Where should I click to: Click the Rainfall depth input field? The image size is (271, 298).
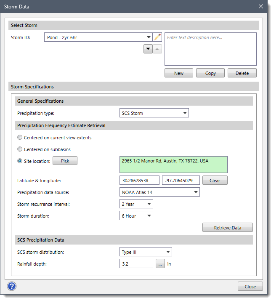click(136, 263)
